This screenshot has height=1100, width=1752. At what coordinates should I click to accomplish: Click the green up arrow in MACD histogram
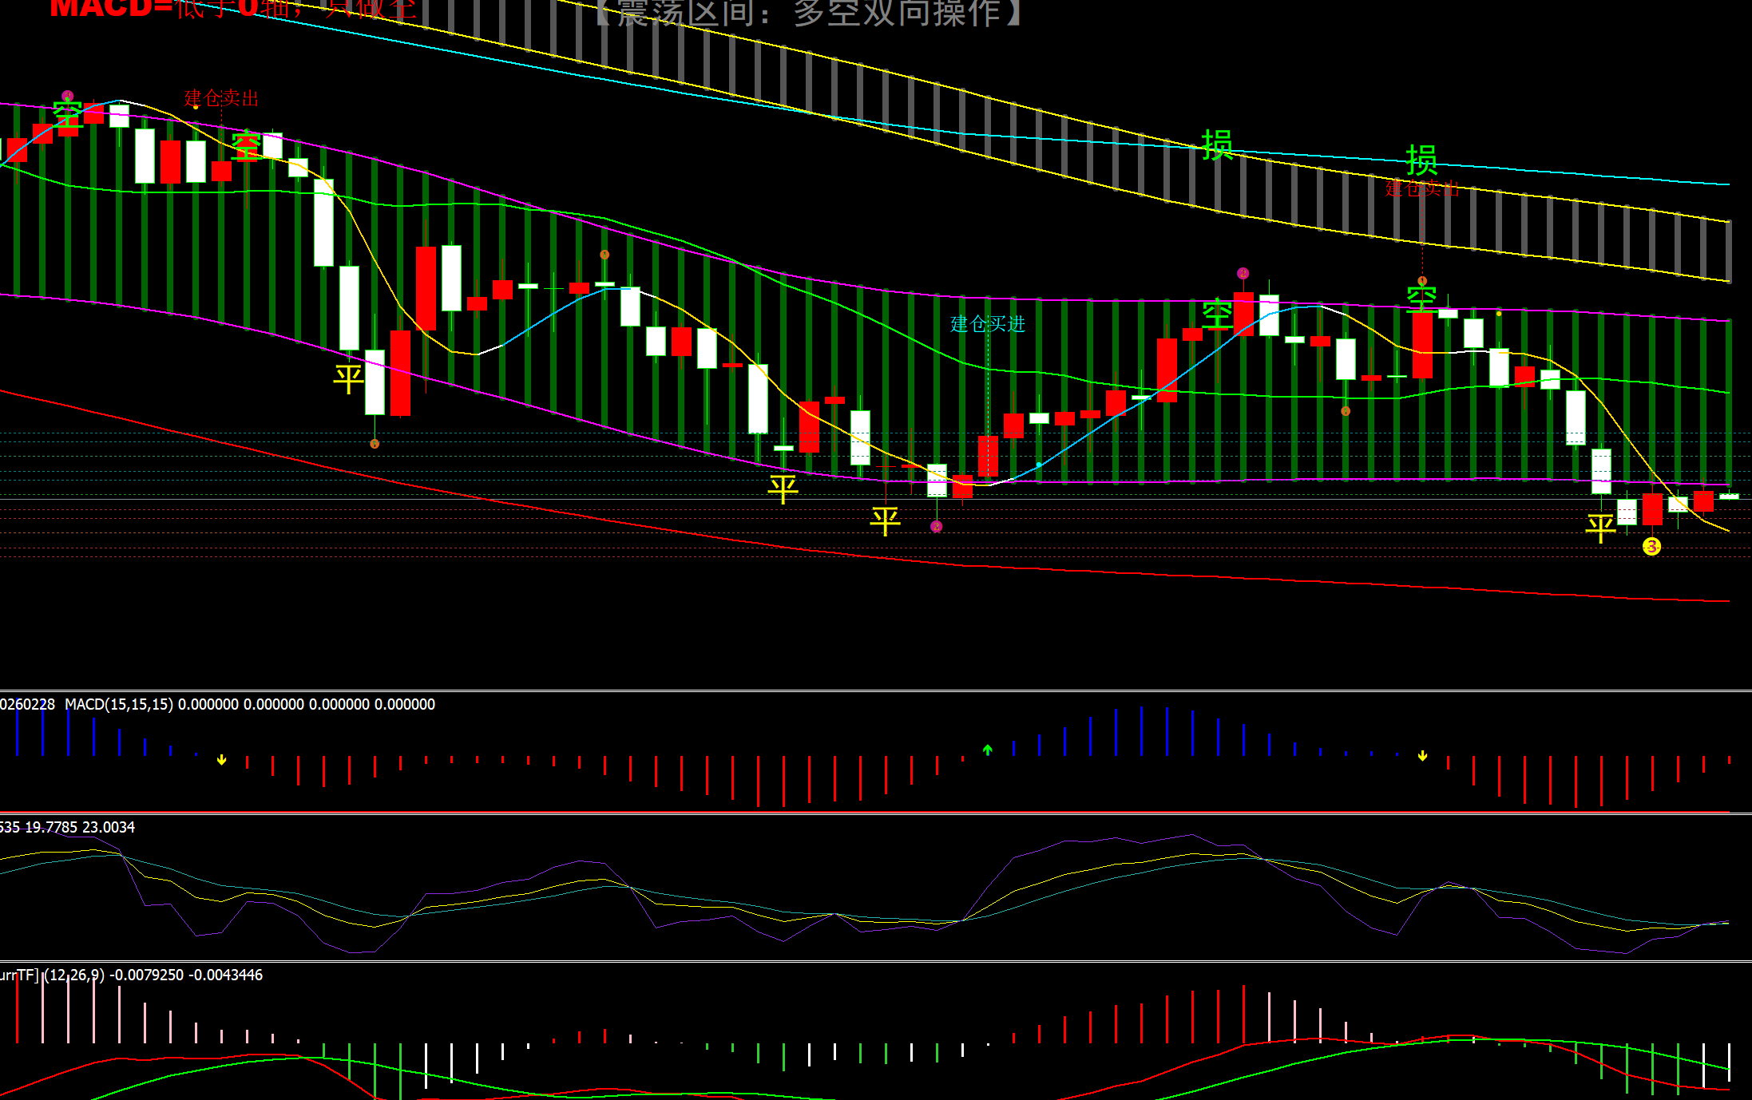click(x=988, y=750)
